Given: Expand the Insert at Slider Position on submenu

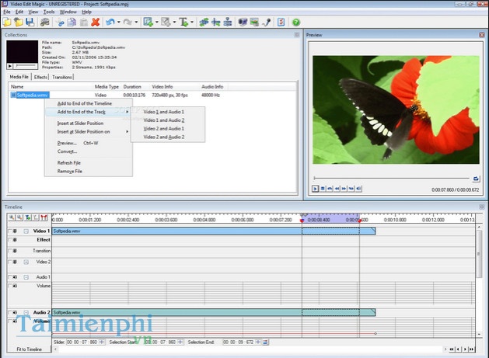Looking at the screenshot, I should pos(89,131).
